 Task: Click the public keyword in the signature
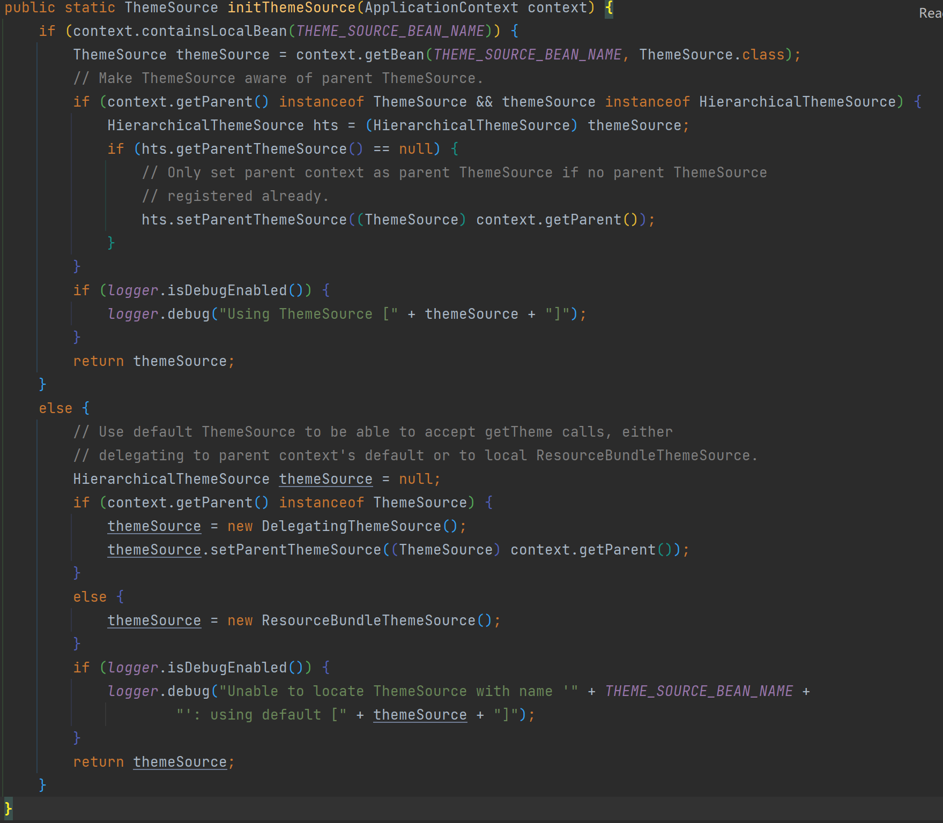tap(30, 8)
